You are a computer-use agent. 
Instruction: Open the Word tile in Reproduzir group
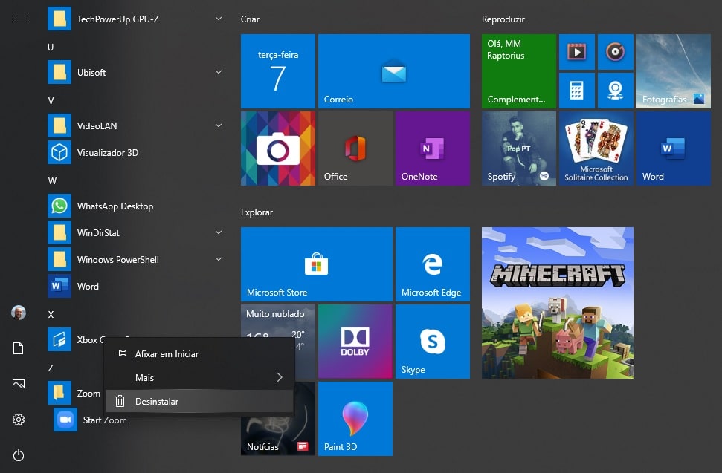coord(674,149)
